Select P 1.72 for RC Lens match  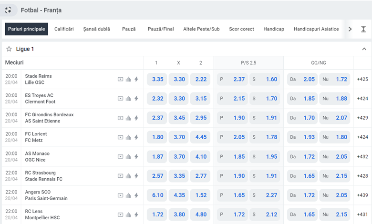(232, 215)
